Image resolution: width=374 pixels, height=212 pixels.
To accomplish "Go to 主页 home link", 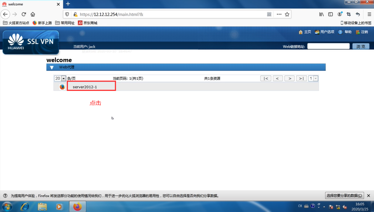I will tap(305, 32).
